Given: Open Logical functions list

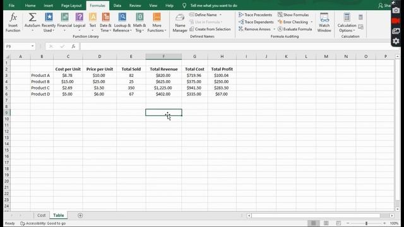Looking at the screenshot, I should [80, 23].
